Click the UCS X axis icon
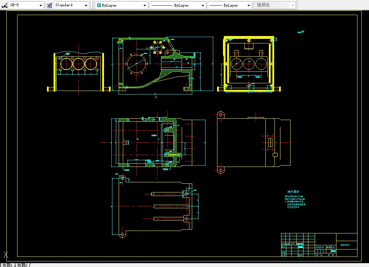The image size is (369, 267). (6, 254)
